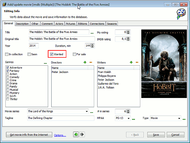This screenshot has width=190, height=143.
Task: Expand the Movie series dropdown
Action: pos(87,111)
